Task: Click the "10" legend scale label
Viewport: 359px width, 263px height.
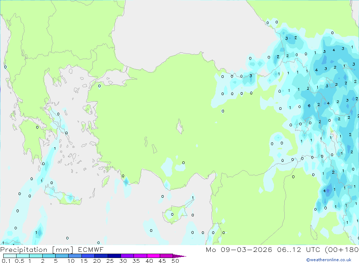Action: [x=71, y=261]
